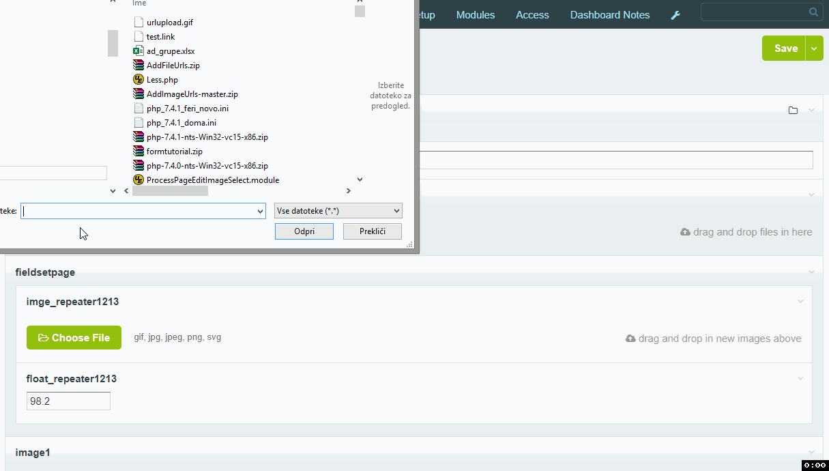Collapse the fieldsetpage section
Screen dimensions: 829x471
tap(811, 272)
